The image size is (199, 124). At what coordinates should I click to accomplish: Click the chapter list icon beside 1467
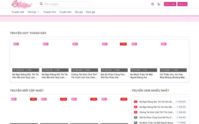tap(173, 70)
